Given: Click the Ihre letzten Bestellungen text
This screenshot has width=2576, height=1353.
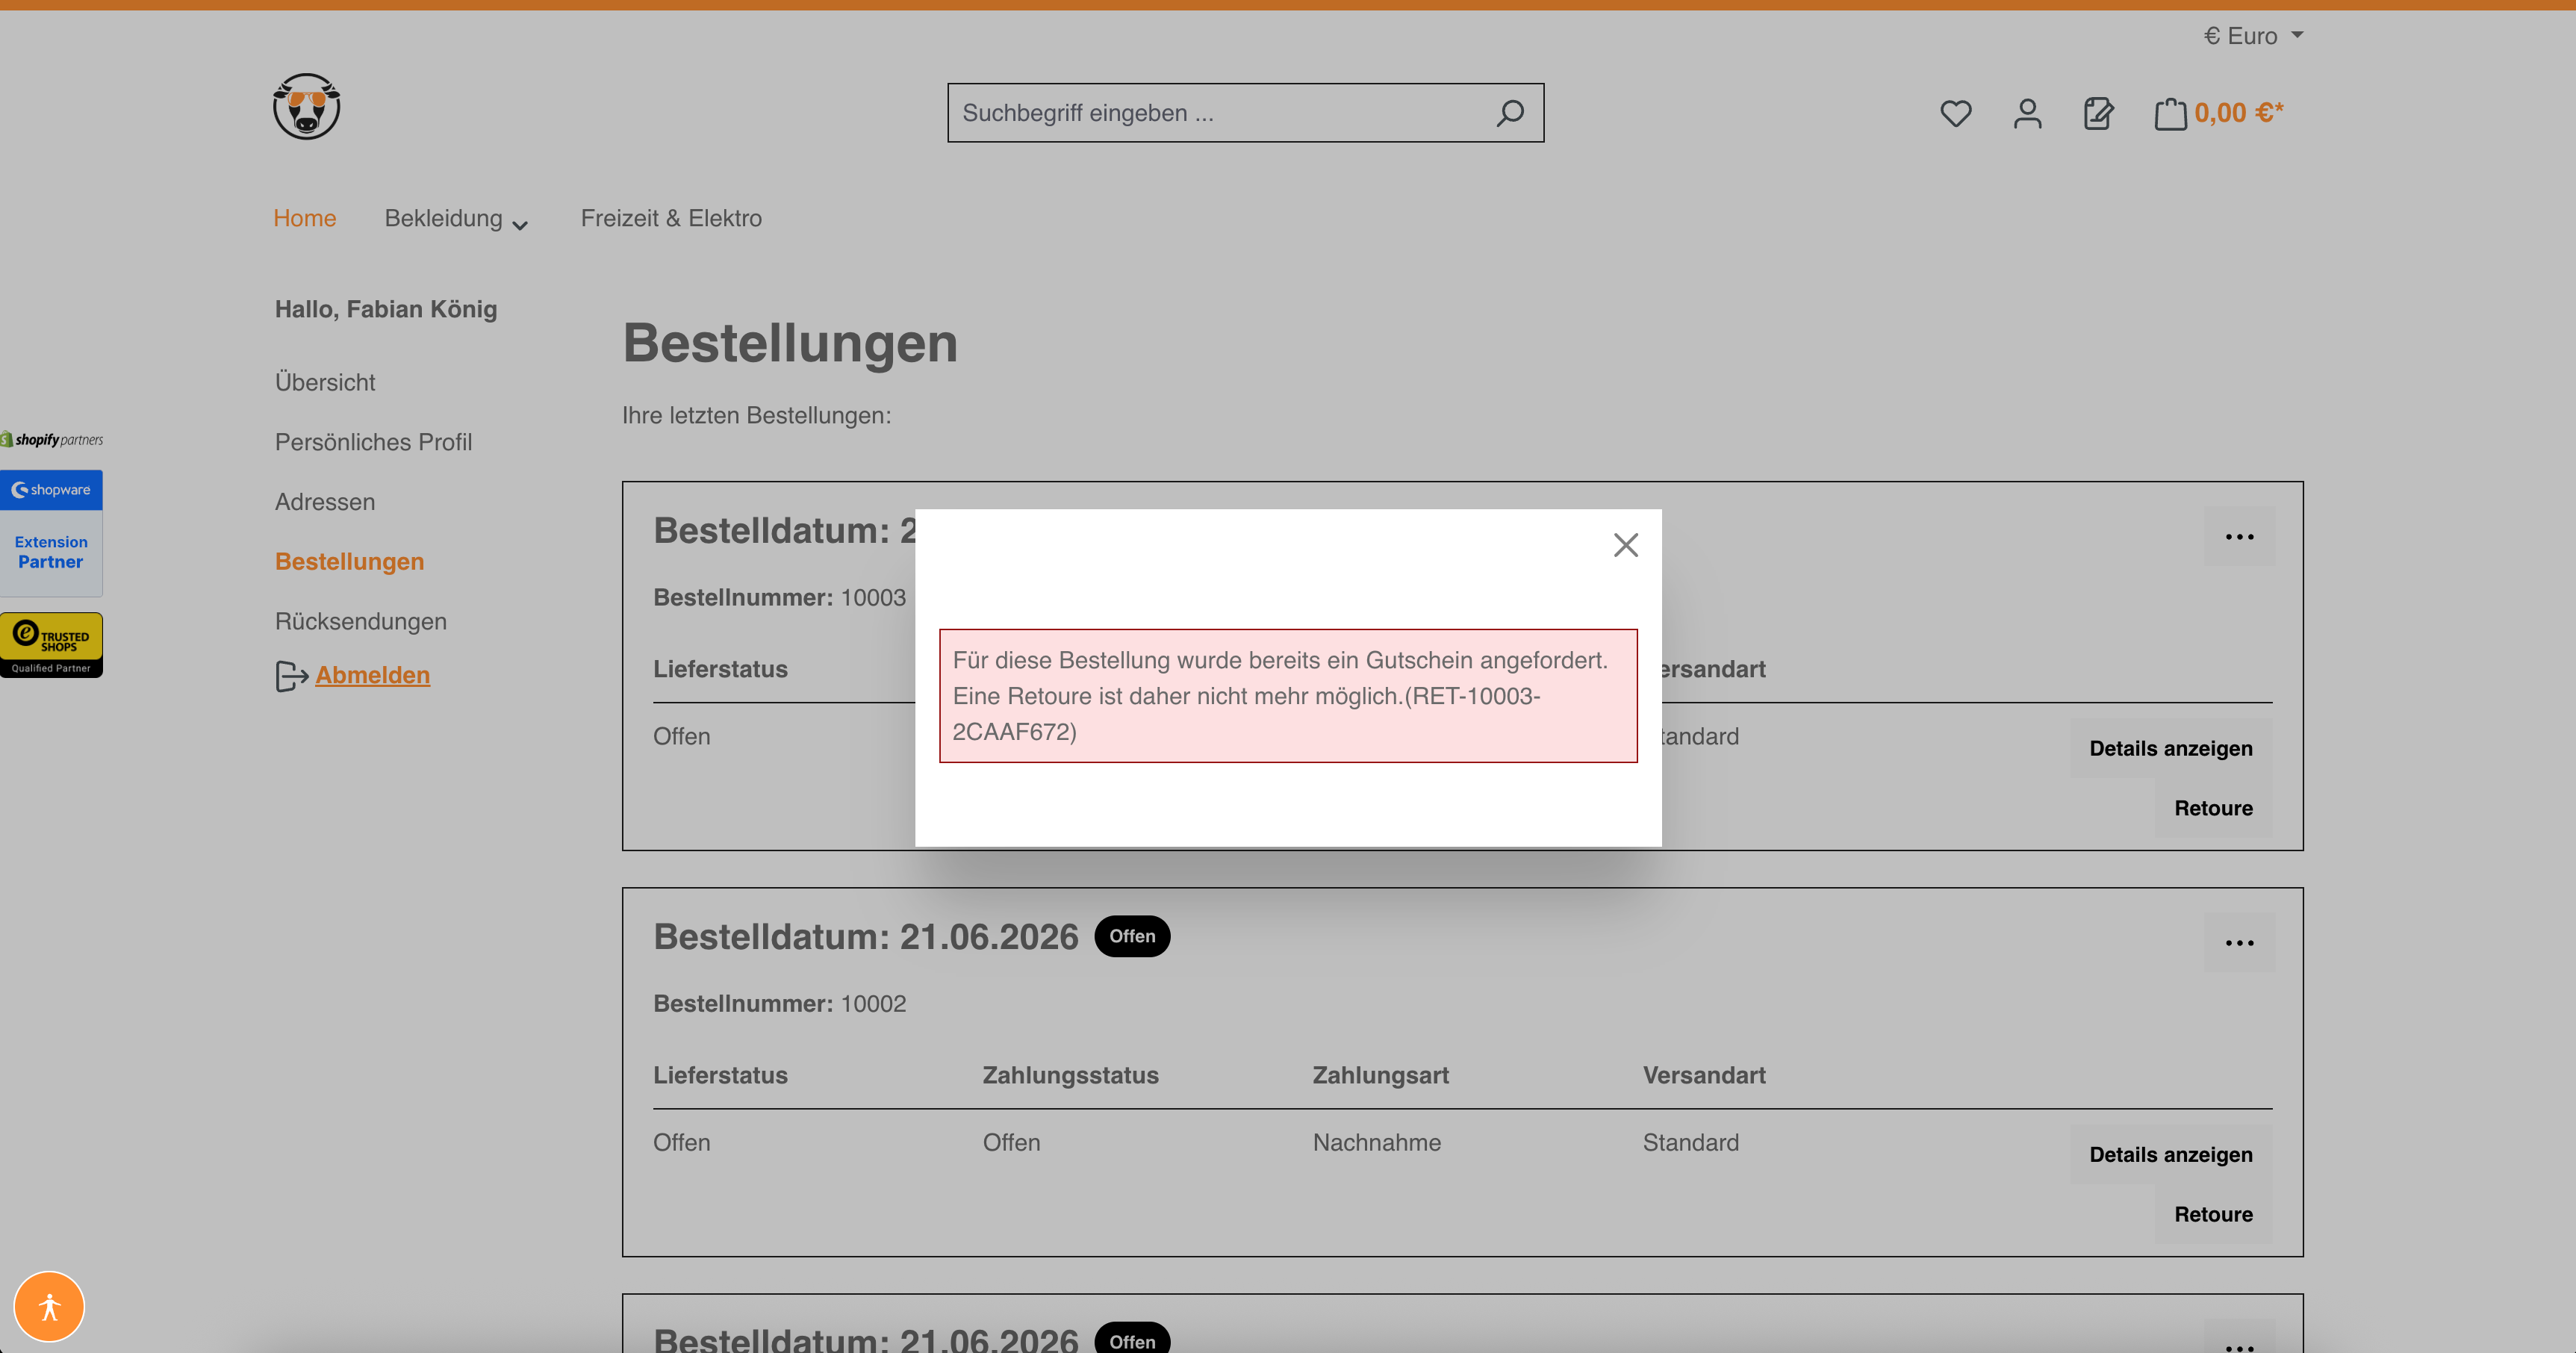Looking at the screenshot, I should click(757, 415).
